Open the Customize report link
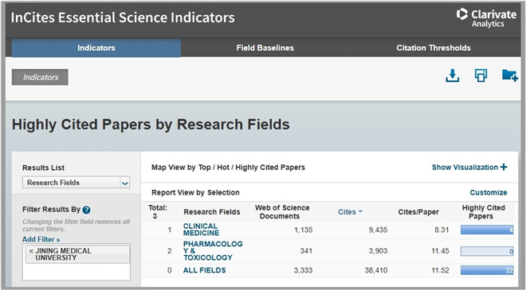This screenshot has height=290, width=526. click(x=489, y=192)
